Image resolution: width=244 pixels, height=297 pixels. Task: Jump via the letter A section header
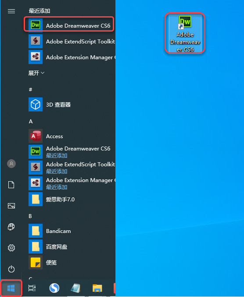pos(31,122)
